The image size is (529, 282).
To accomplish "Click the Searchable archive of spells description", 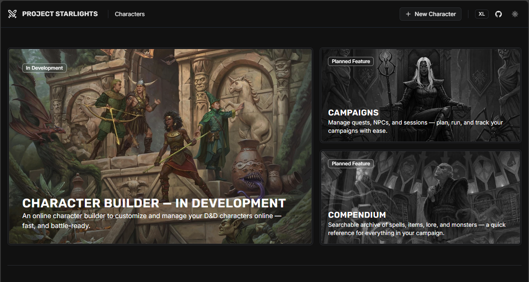I will (417, 229).
